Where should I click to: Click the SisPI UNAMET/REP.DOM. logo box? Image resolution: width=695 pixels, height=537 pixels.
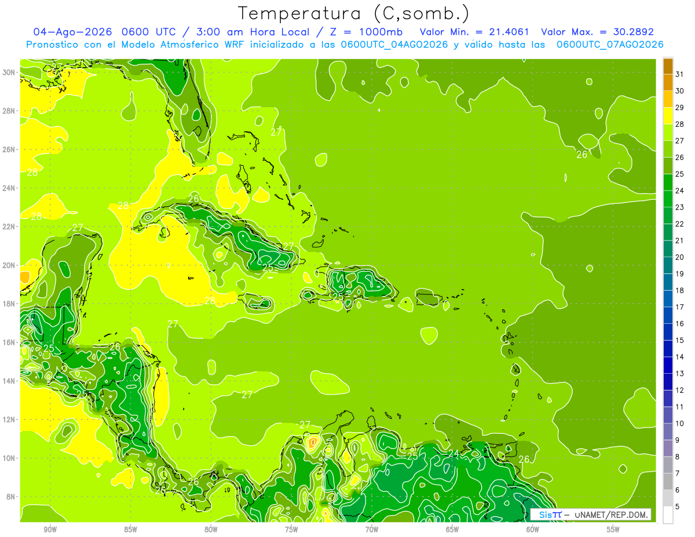tap(591, 514)
